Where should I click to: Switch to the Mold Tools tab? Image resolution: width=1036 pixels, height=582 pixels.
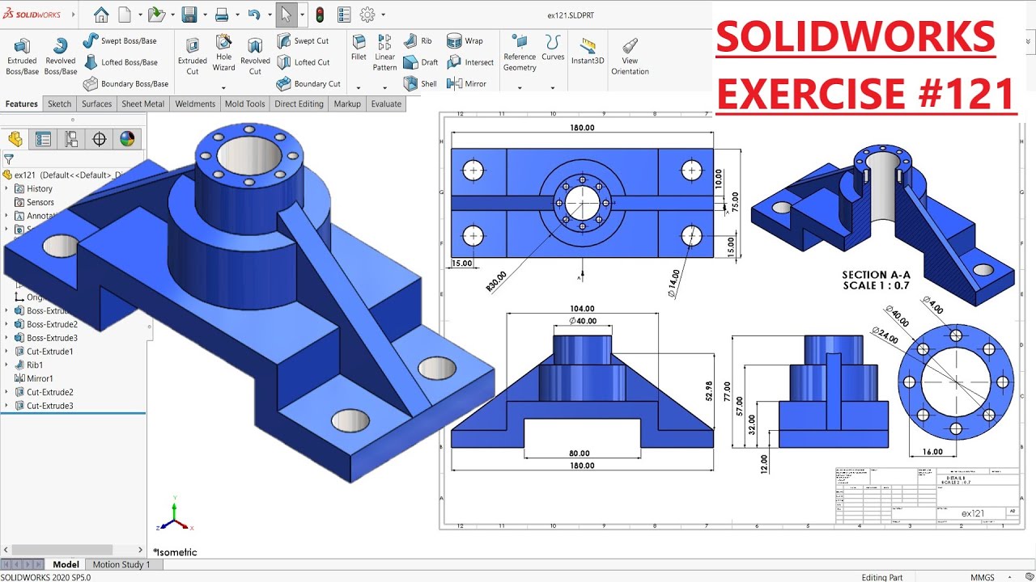tap(245, 103)
